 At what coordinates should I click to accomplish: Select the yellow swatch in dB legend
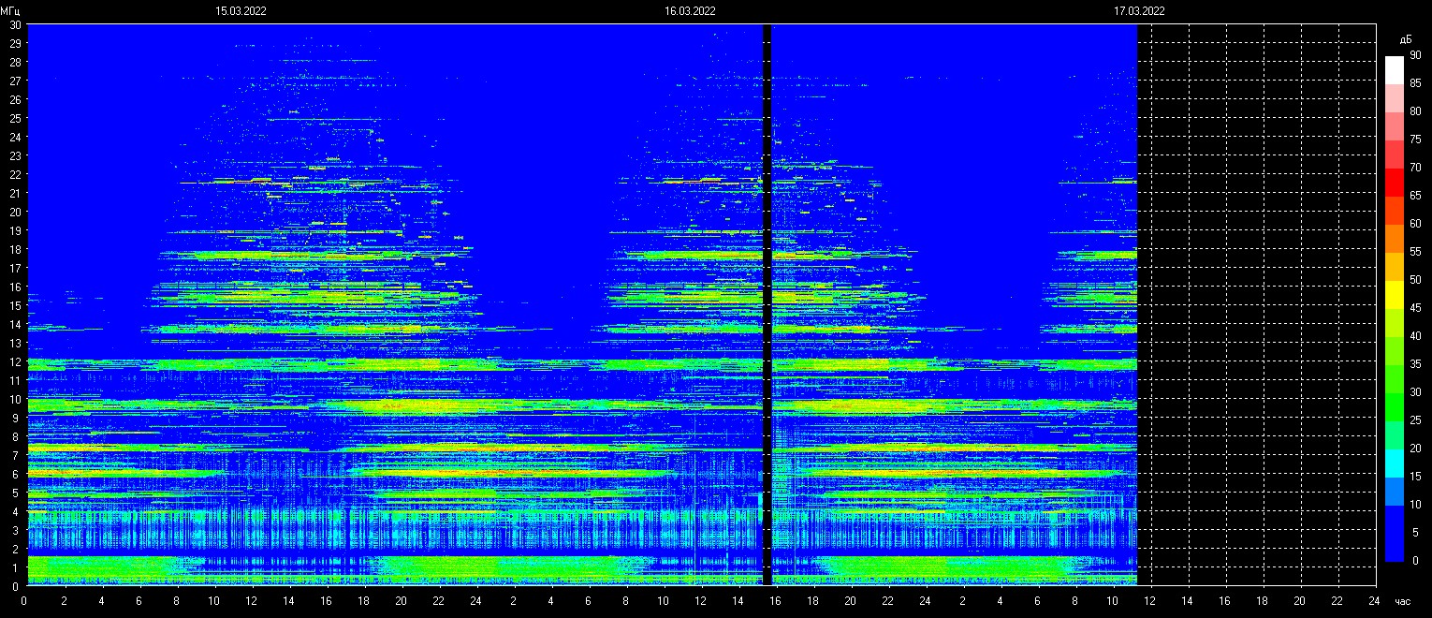click(x=1395, y=294)
